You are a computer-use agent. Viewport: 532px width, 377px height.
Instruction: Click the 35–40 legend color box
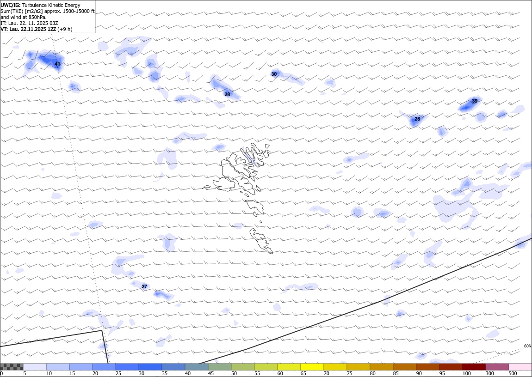point(173,367)
